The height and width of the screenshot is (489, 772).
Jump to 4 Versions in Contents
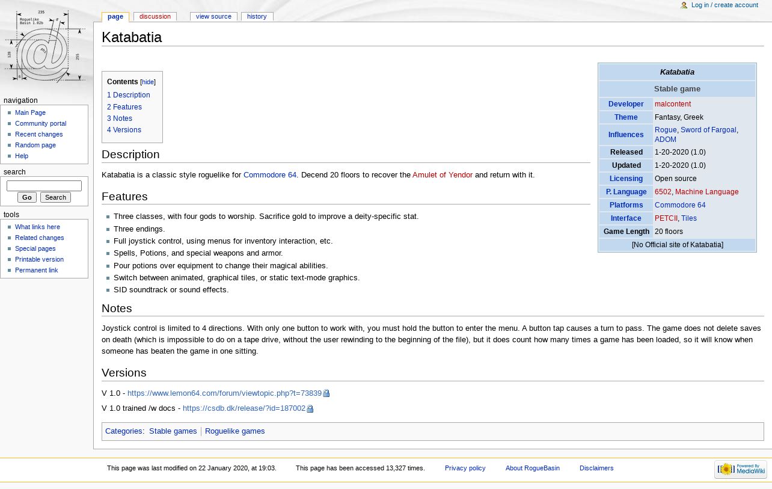coord(124,130)
